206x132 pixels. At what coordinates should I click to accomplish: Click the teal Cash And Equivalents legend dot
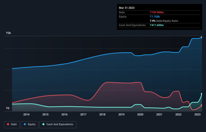(x=43, y=124)
